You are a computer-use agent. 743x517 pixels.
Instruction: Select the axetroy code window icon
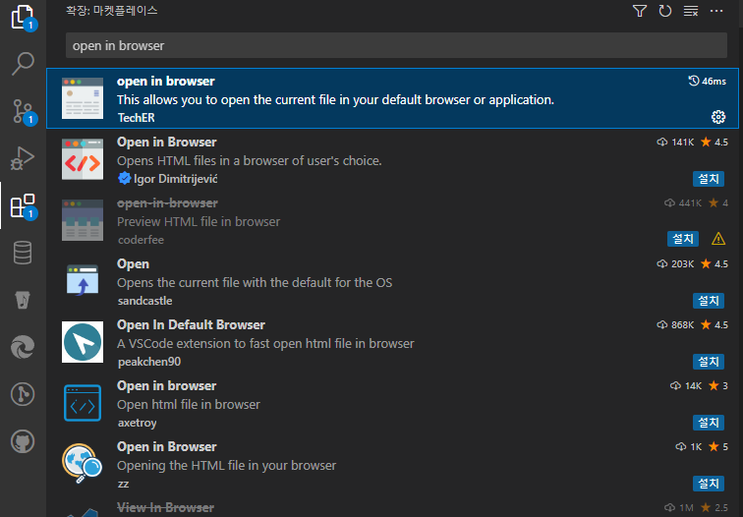[x=83, y=403]
